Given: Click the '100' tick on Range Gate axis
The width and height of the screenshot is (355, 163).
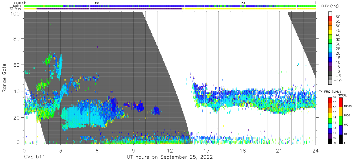Looking at the screenshot, I should 15,14.
